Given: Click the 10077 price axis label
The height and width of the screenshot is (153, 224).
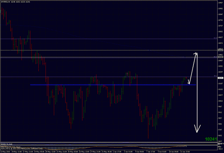Looking at the screenshot, I should tap(220, 95).
